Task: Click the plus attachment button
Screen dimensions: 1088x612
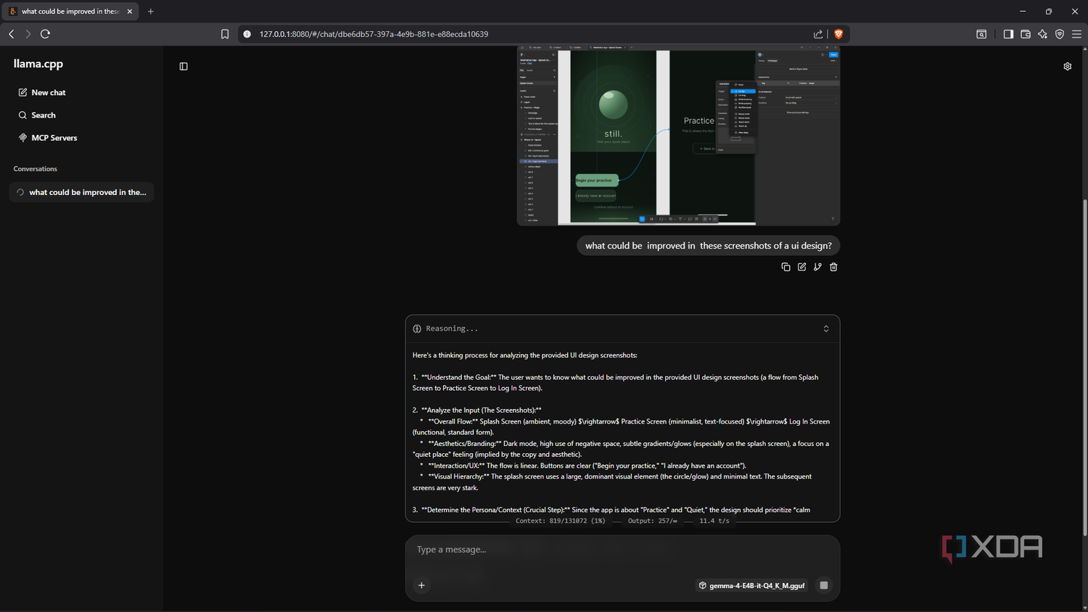Action: pos(421,585)
